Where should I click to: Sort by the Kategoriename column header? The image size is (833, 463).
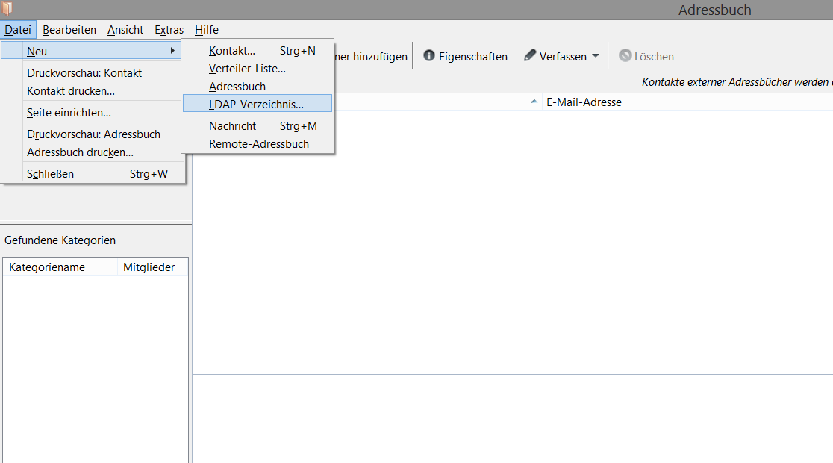tap(47, 267)
